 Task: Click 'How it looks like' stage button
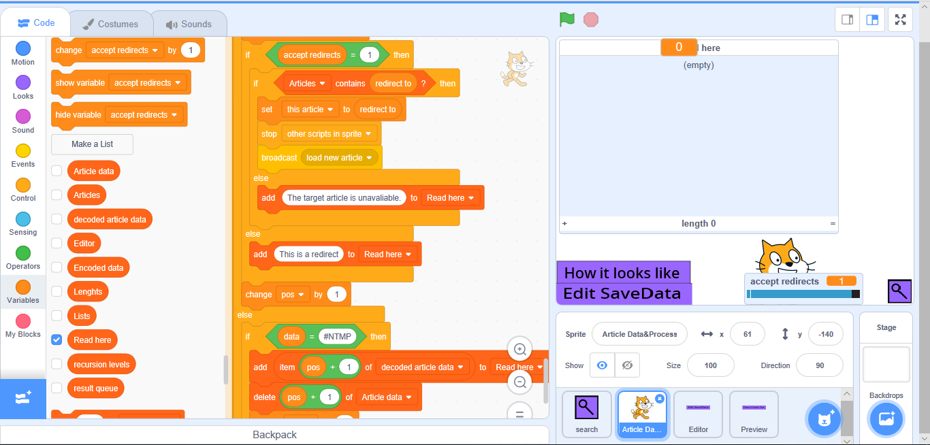(624, 273)
